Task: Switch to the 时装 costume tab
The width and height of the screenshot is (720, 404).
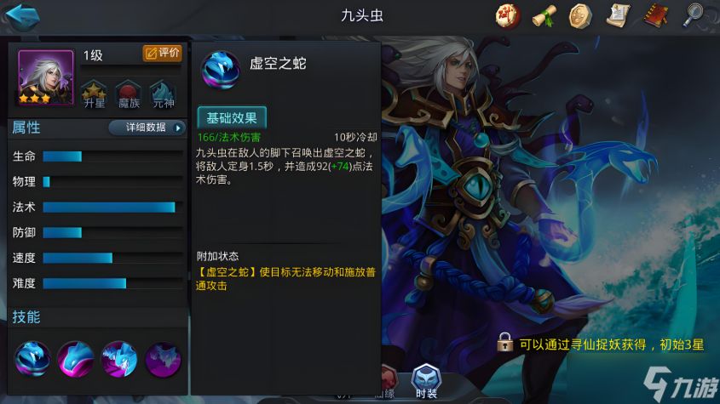Action: [x=426, y=381]
